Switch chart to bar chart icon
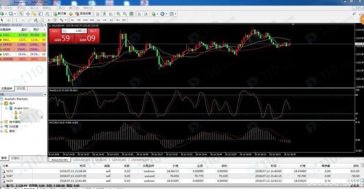 click(x=98, y=14)
